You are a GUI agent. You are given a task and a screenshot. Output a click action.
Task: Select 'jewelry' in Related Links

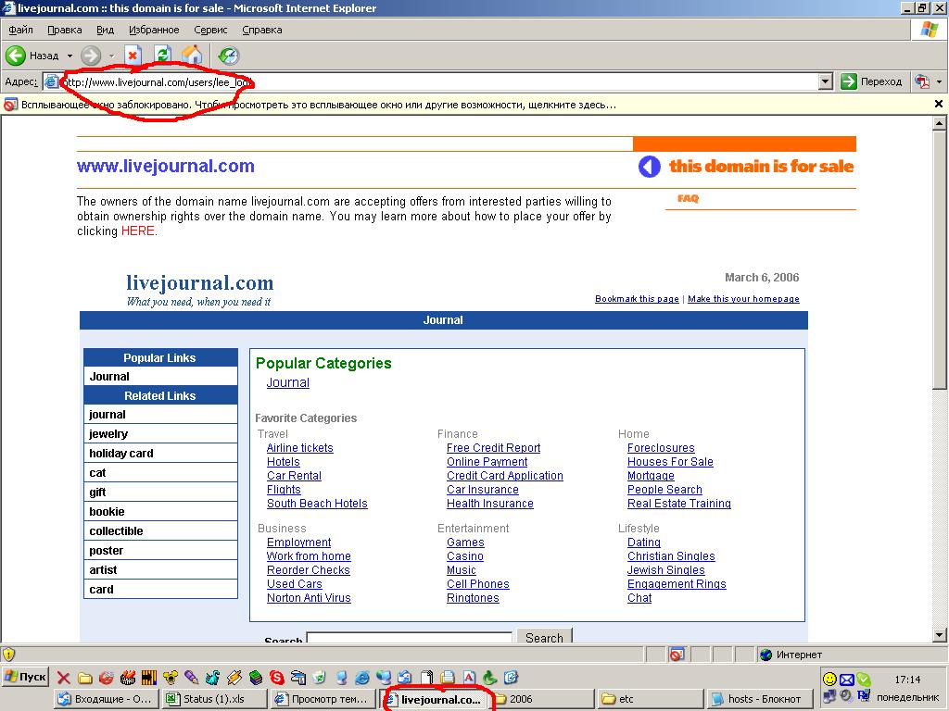[x=160, y=433]
